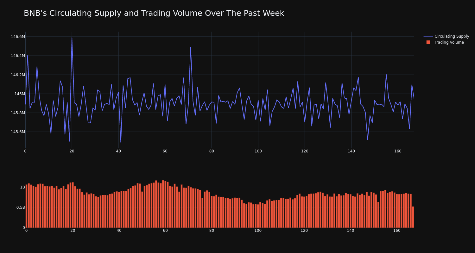Click the chart title text

(154, 13)
